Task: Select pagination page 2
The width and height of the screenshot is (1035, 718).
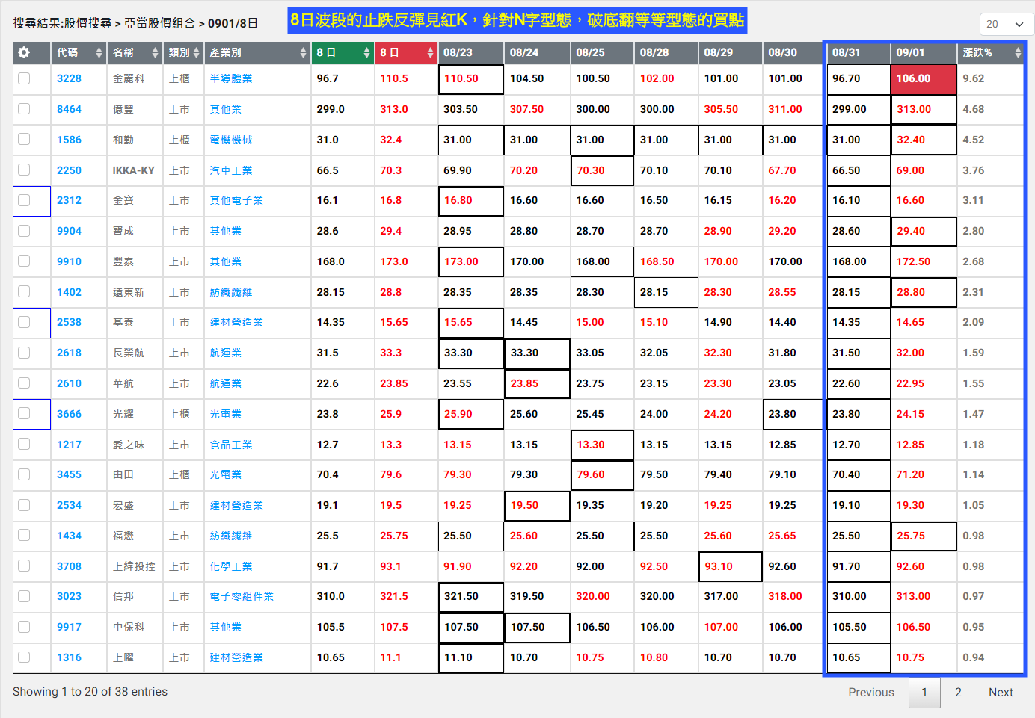Action: [958, 693]
